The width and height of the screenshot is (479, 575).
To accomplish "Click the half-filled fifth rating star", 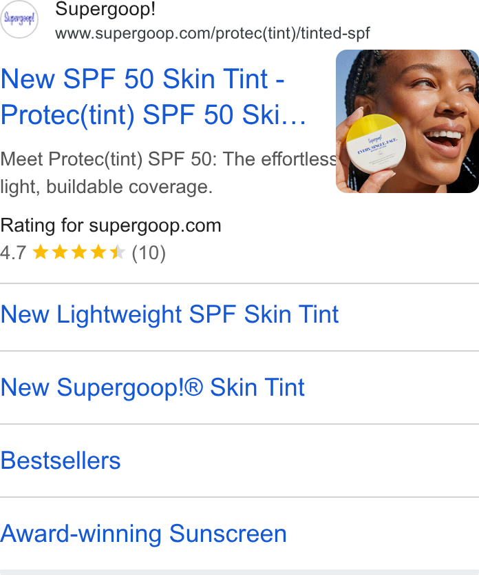I will (118, 252).
